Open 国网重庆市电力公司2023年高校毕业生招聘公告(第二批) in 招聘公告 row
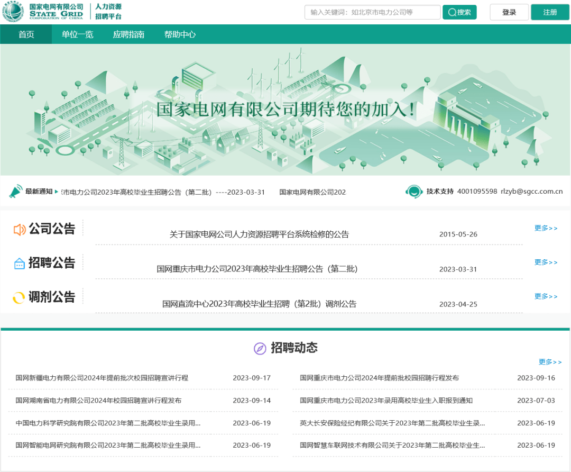Viewport: 571px width, 472px height. point(257,269)
